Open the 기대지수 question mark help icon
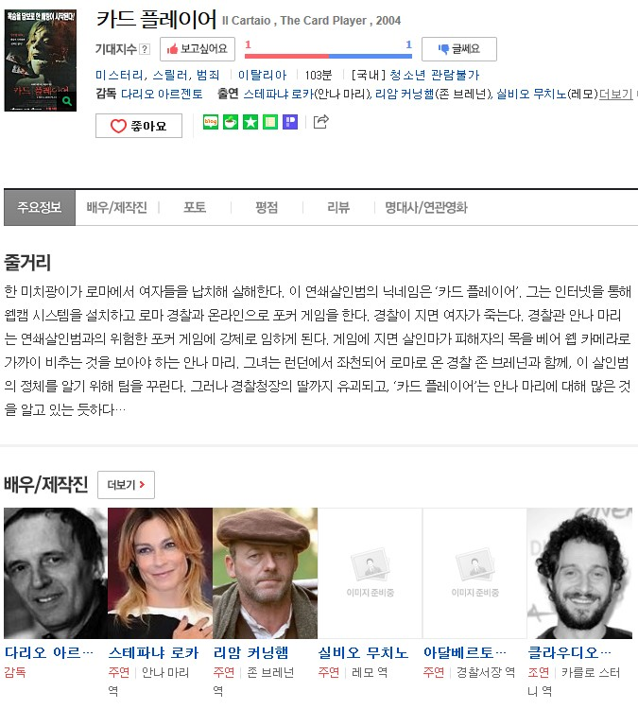Viewport: 638px width, 709px height. pos(145,49)
